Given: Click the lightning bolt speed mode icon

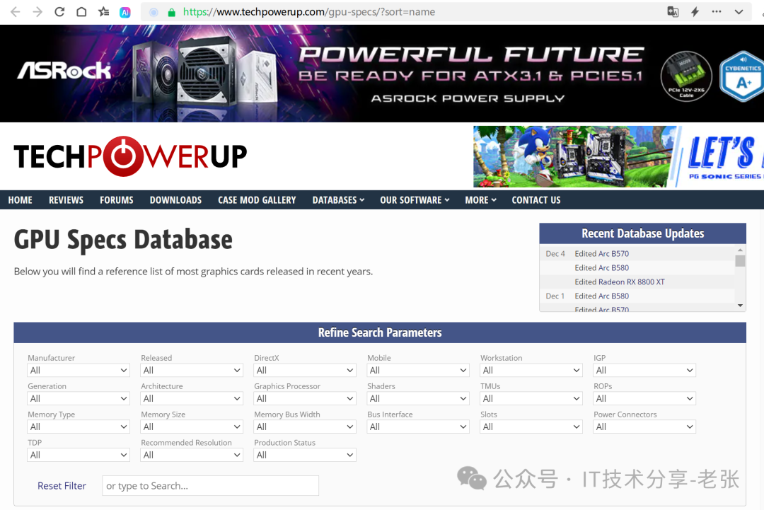Looking at the screenshot, I should [695, 12].
